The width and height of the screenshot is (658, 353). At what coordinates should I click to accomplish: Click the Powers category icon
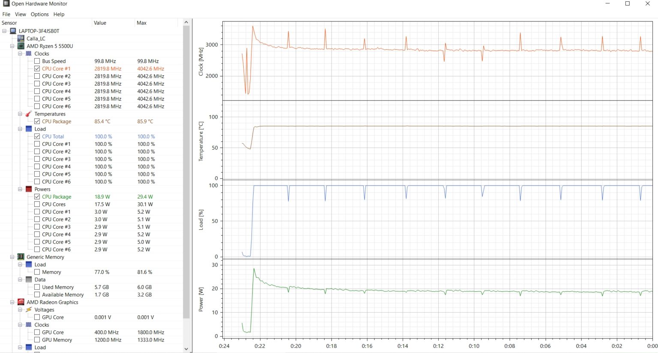tap(29, 189)
